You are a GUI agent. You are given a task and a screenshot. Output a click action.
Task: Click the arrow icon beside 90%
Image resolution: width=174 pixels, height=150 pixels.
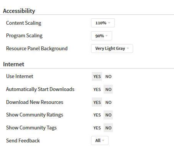[x=107, y=36]
